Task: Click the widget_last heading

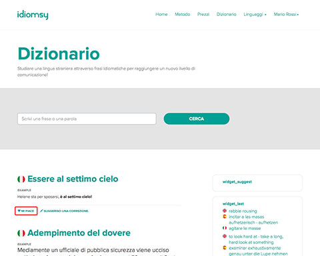Action: pyautogui.click(x=233, y=203)
